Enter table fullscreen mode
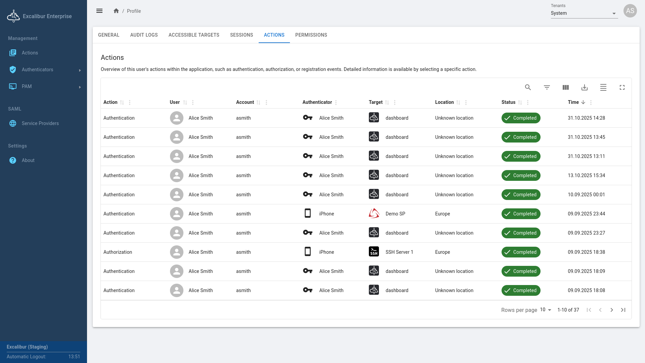645x363 pixels. tap(622, 87)
